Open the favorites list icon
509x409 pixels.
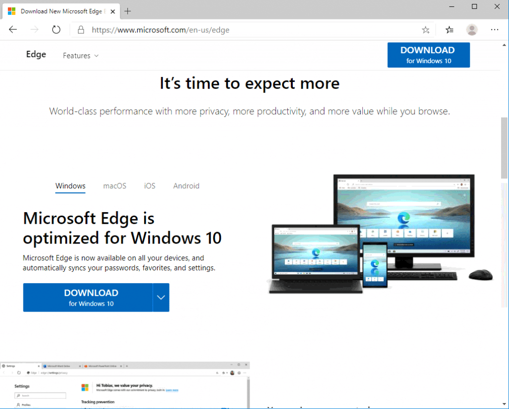pyautogui.click(x=449, y=29)
